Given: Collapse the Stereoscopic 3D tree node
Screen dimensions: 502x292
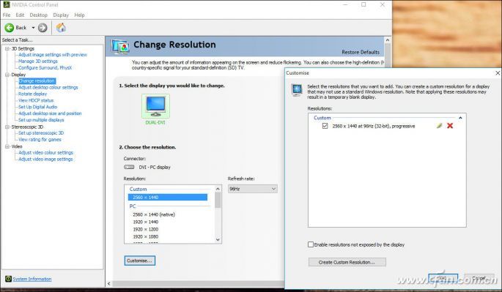Looking at the screenshot, I should tap(7, 127).
